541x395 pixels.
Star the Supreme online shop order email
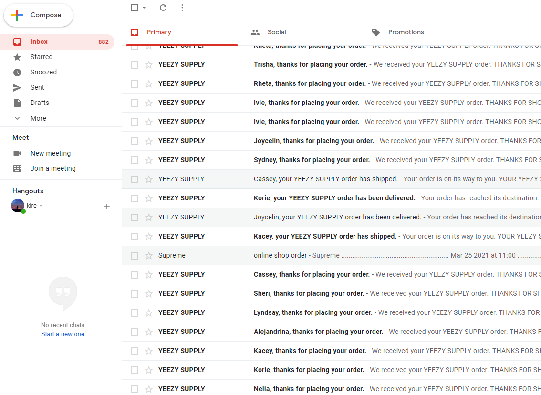coord(149,256)
